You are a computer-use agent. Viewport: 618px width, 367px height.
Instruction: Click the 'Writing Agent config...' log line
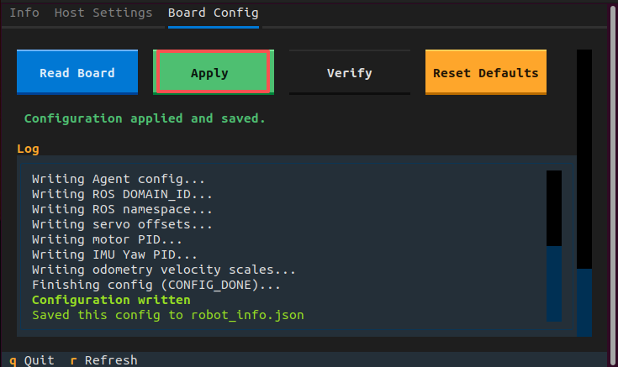click(119, 179)
